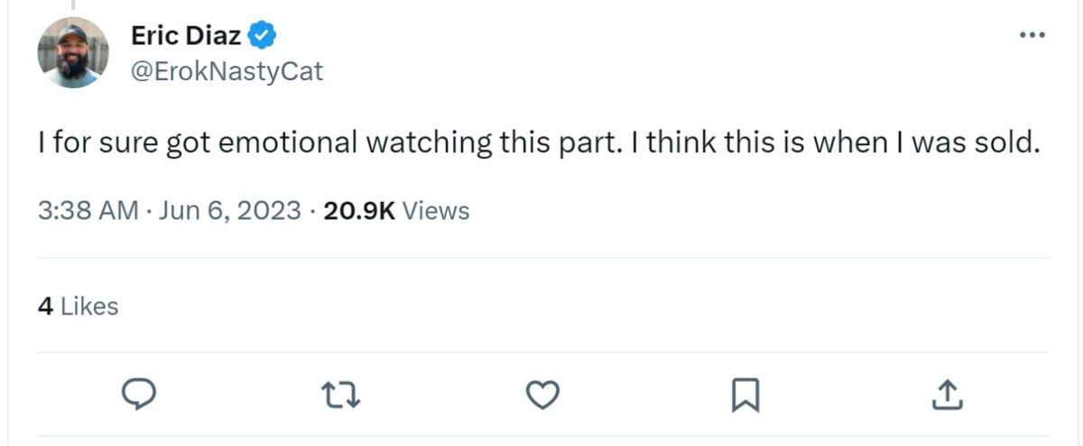1083x446 pixels.
Task: Click the sentence "I think this is when I was sold"
Action: [830, 142]
